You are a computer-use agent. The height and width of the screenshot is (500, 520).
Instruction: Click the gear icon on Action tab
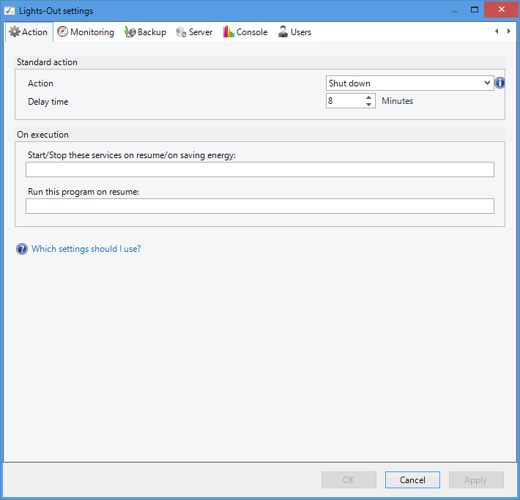click(14, 31)
